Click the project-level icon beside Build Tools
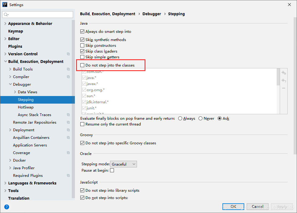The width and height of the screenshot is (297, 213). click(x=68, y=69)
